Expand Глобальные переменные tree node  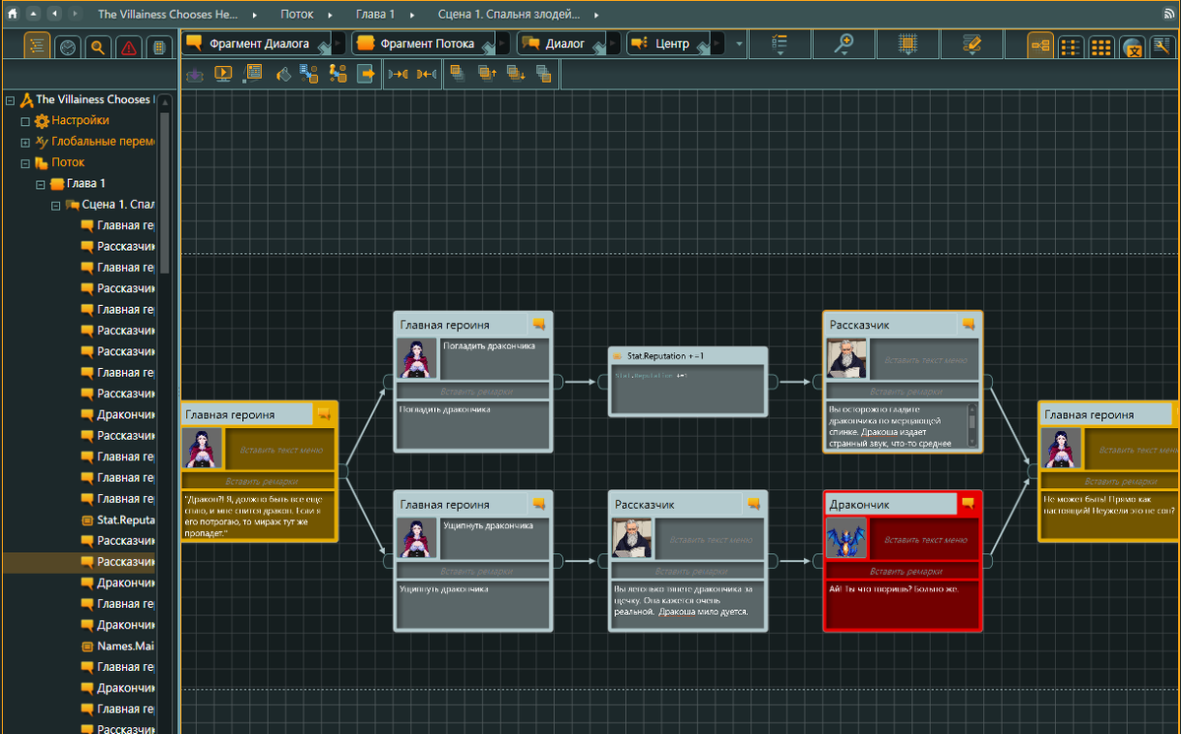[26, 142]
